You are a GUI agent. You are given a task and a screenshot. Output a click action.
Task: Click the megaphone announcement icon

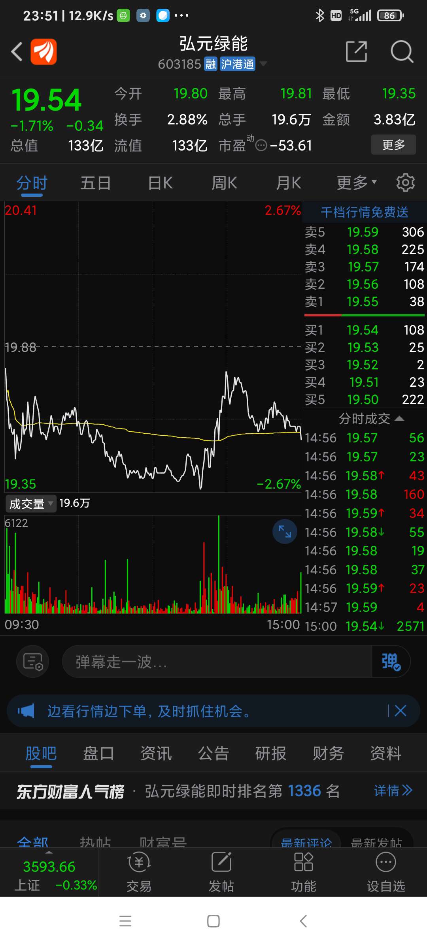26,711
